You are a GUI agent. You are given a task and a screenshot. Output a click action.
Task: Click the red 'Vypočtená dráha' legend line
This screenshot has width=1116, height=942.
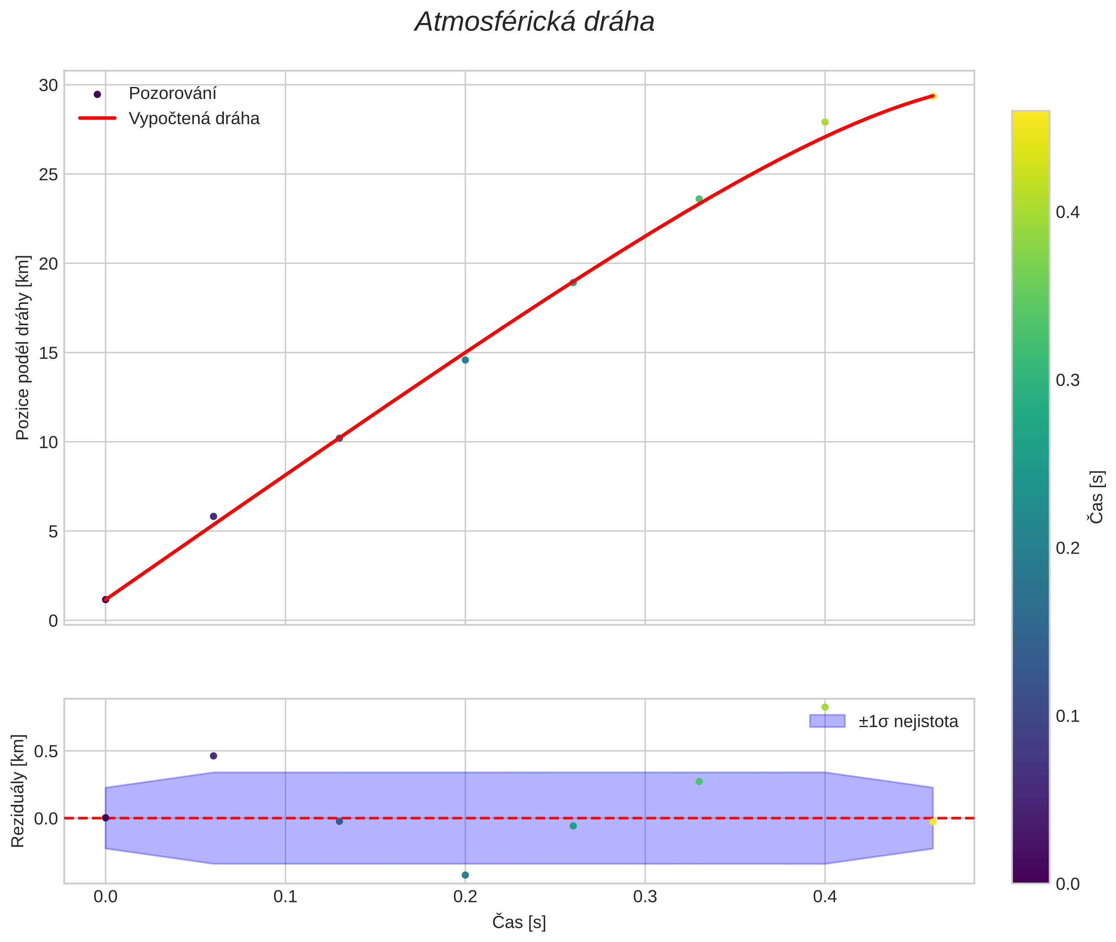[97, 118]
